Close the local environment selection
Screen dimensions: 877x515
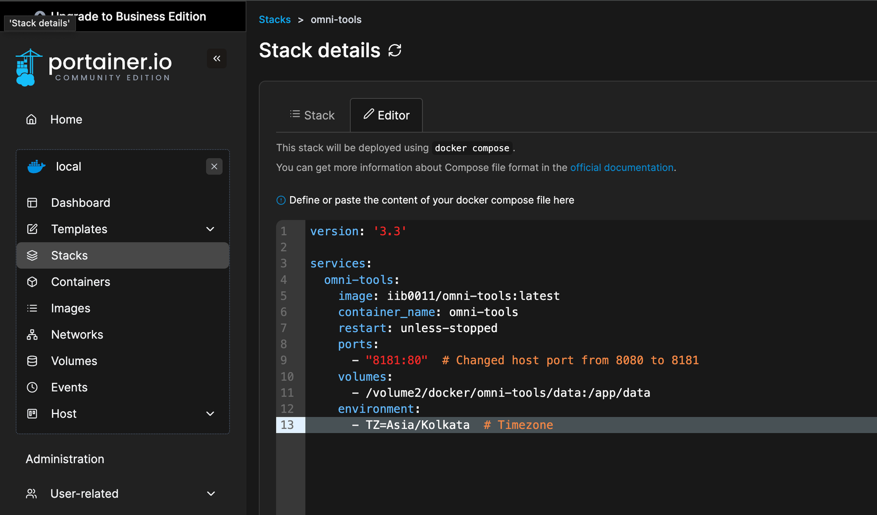pyautogui.click(x=214, y=166)
